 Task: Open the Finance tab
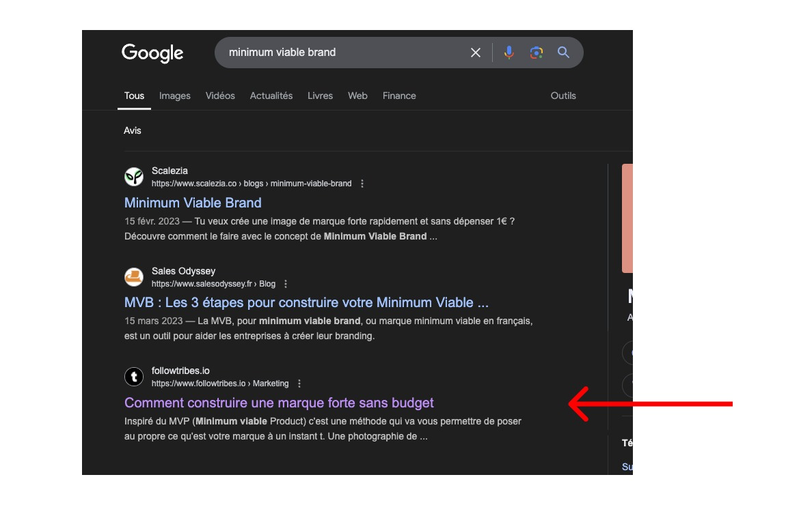(399, 96)
